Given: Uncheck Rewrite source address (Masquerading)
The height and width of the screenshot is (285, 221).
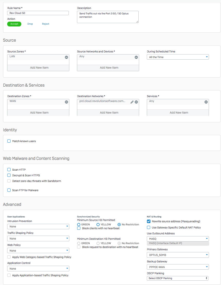Looking at the screenshot, I should tap(149, 221).
